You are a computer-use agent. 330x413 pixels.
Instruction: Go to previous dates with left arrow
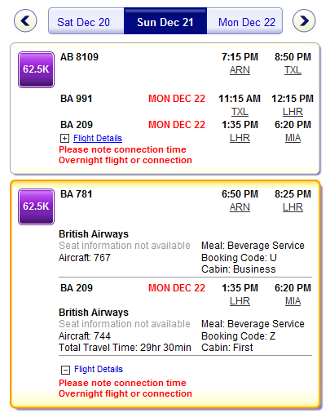point(25,20)
